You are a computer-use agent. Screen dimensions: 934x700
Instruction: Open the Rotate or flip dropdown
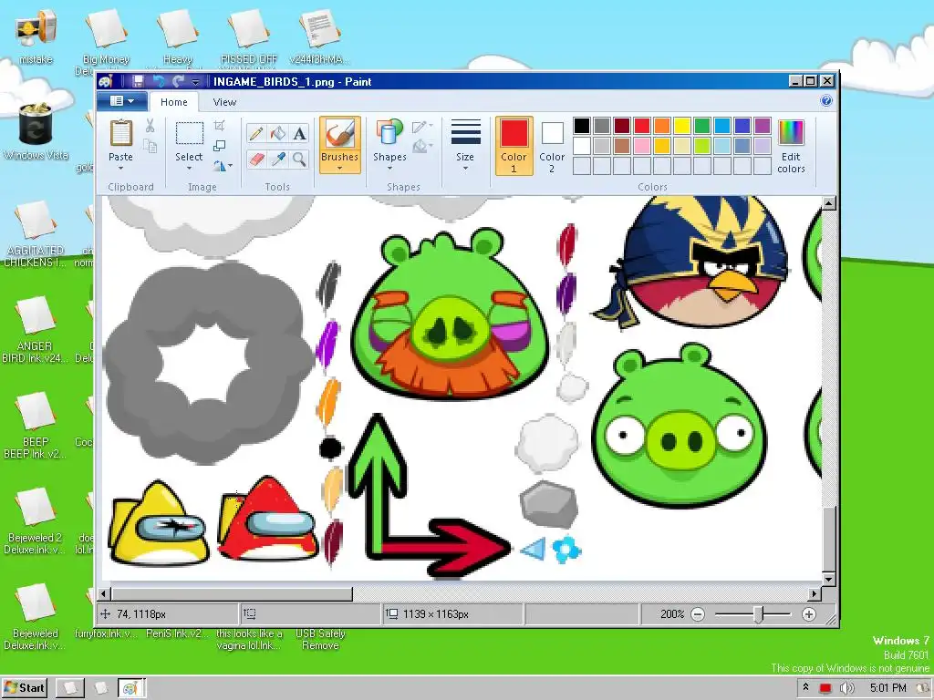point(223,166)
